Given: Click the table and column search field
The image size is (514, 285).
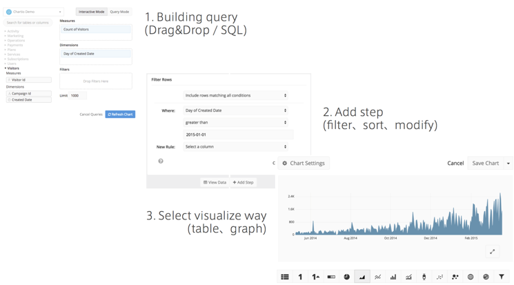Looking at the screenshot, I should pyautogui.click(x=29, y=23).
